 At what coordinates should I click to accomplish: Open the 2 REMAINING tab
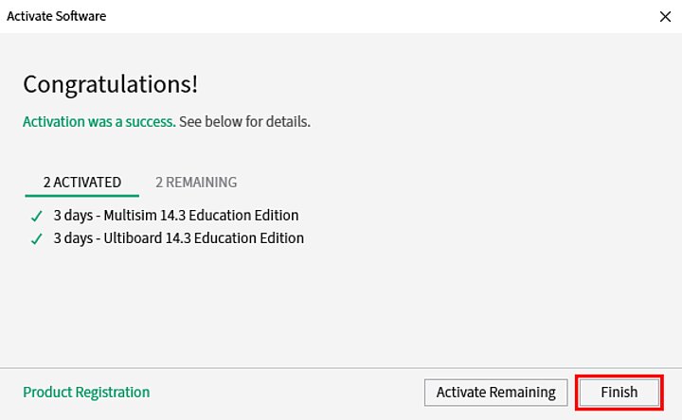196,182
